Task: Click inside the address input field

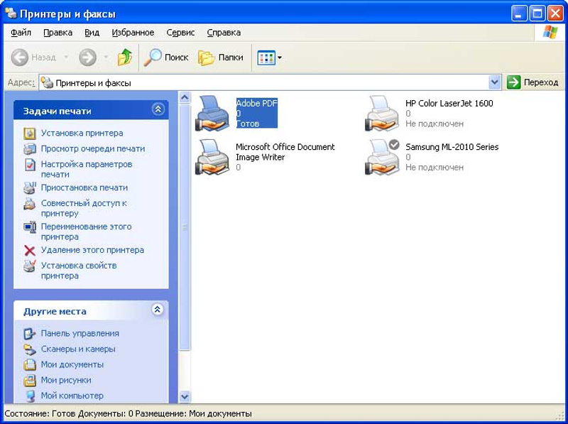Action: pos(270,82)
